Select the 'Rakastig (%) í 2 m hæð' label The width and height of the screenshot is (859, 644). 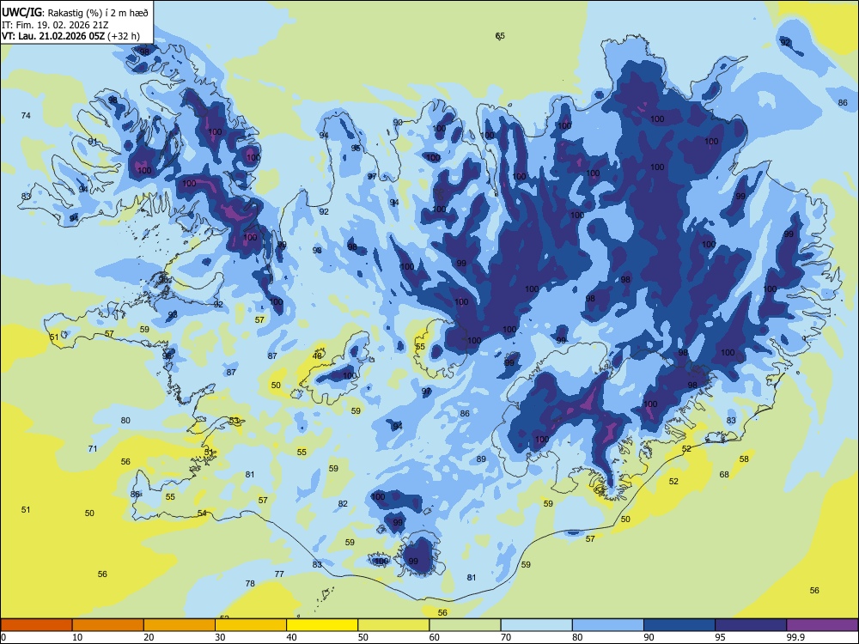pos(98,13)
